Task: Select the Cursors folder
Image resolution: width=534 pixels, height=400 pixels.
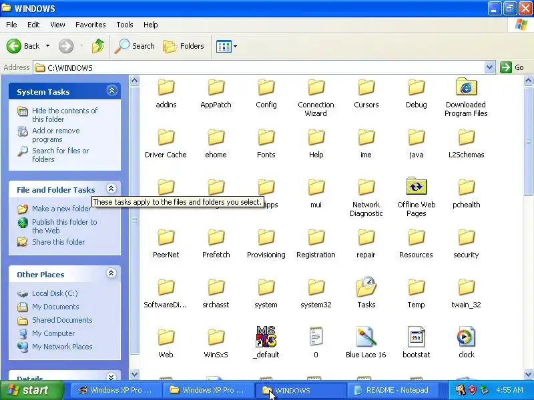Action: point(366,94)
